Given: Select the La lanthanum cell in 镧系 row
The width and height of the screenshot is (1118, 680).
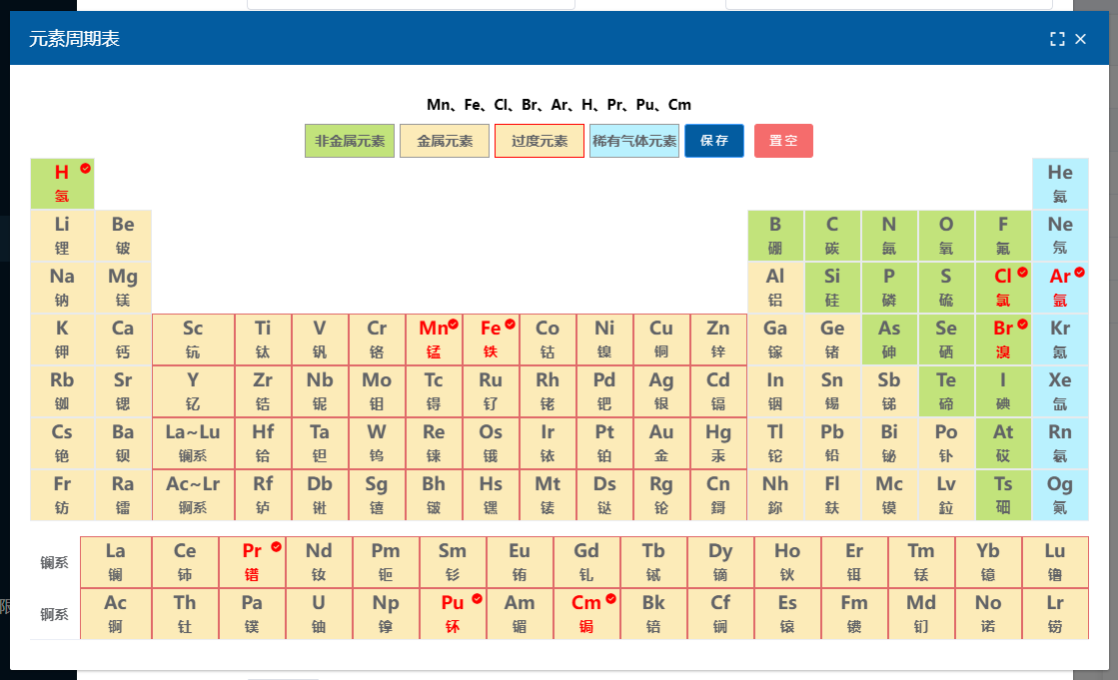Looking at the screenshot, I should [116, 562].
